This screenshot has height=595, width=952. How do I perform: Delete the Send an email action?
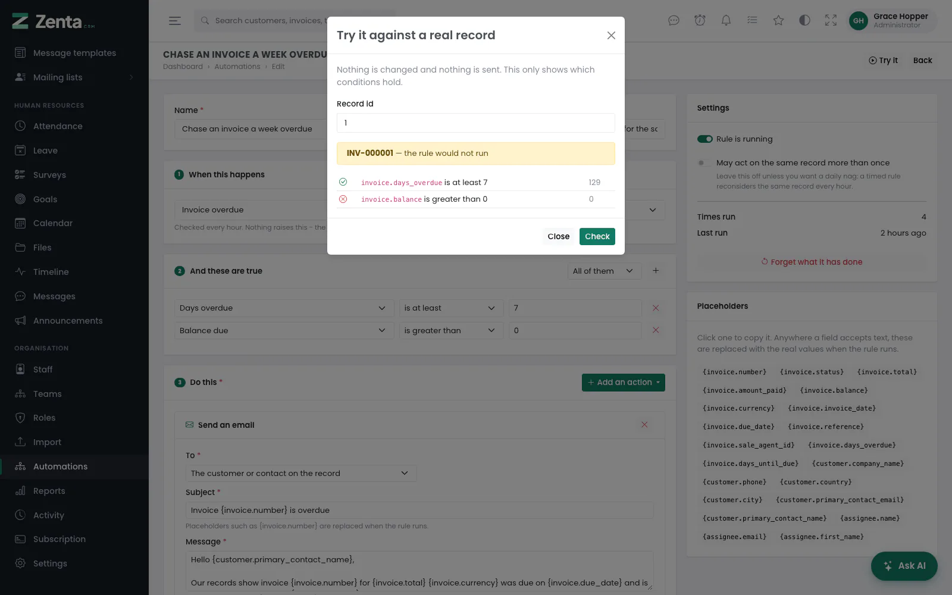pos(644,425)
